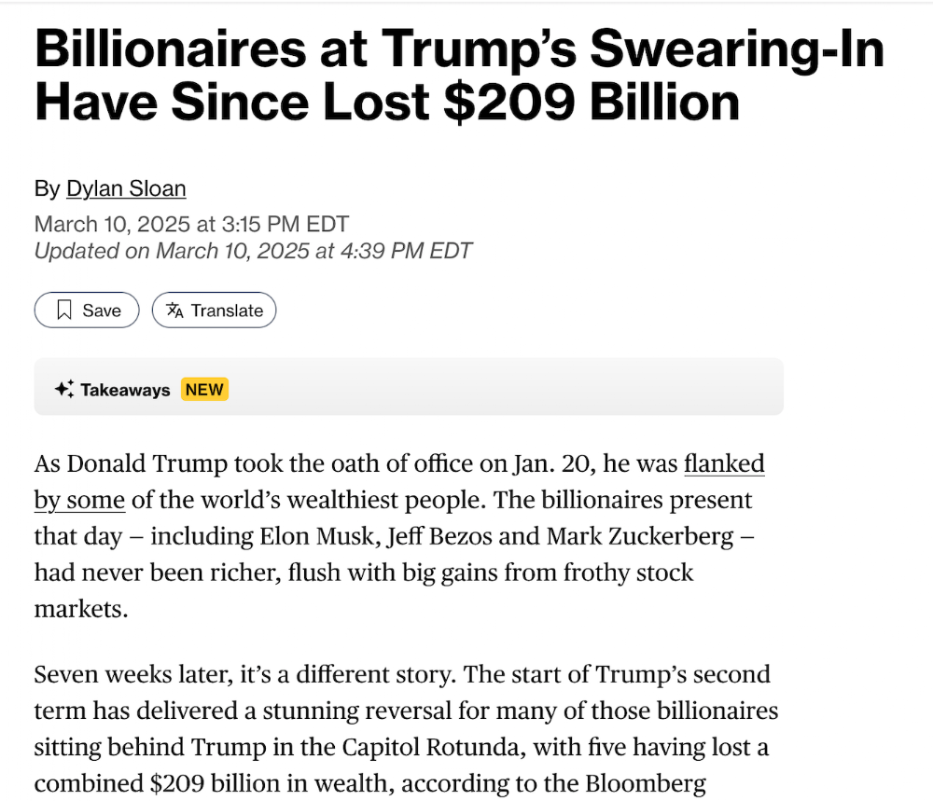Click '$209 Billion' in the headline
Viewport: 933px width, 801px height.
(591, 103)
